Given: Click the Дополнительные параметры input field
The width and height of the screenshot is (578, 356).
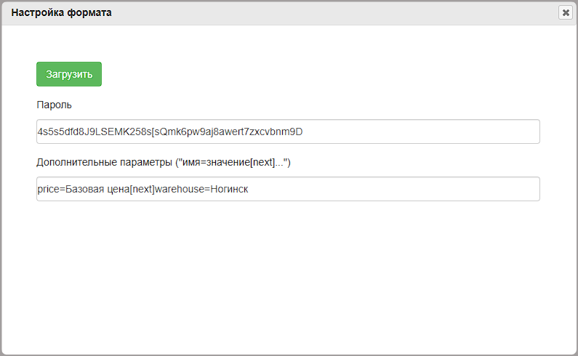Looking at the screenshot, I should point(288,189).
